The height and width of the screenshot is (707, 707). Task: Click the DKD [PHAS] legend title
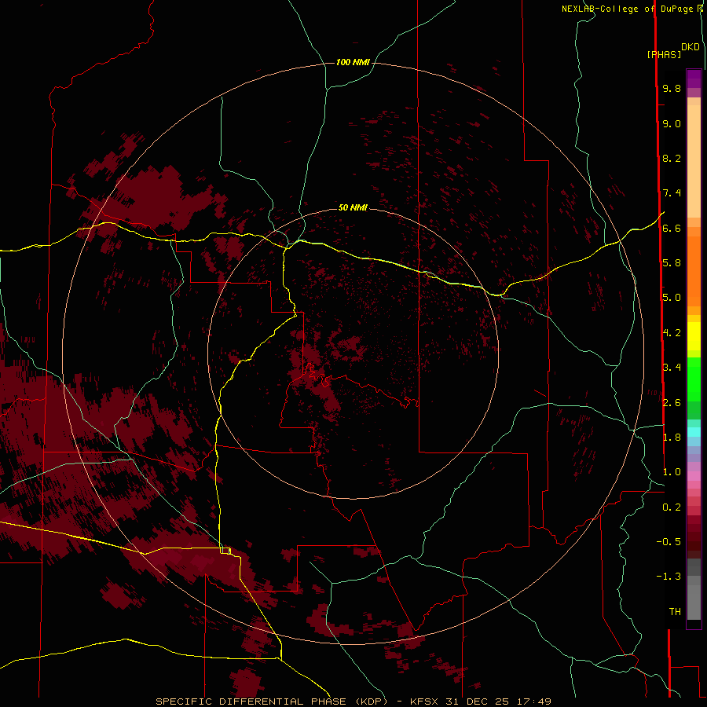(672, 51)
